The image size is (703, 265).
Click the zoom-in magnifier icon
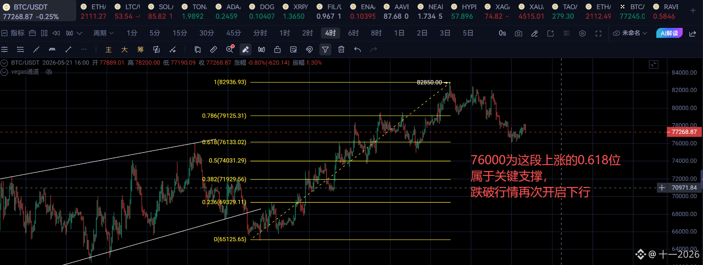click(x=230, y=49)
